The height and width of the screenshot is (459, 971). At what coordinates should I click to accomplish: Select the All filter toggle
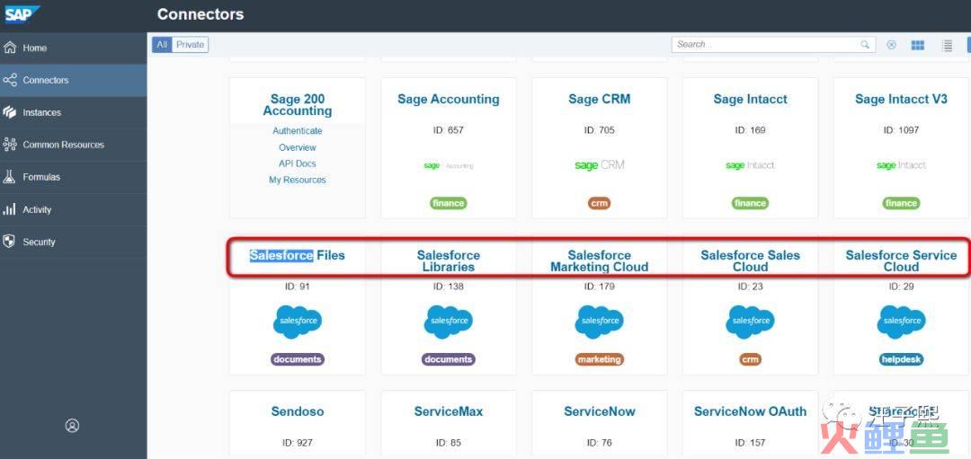point(162,45)
